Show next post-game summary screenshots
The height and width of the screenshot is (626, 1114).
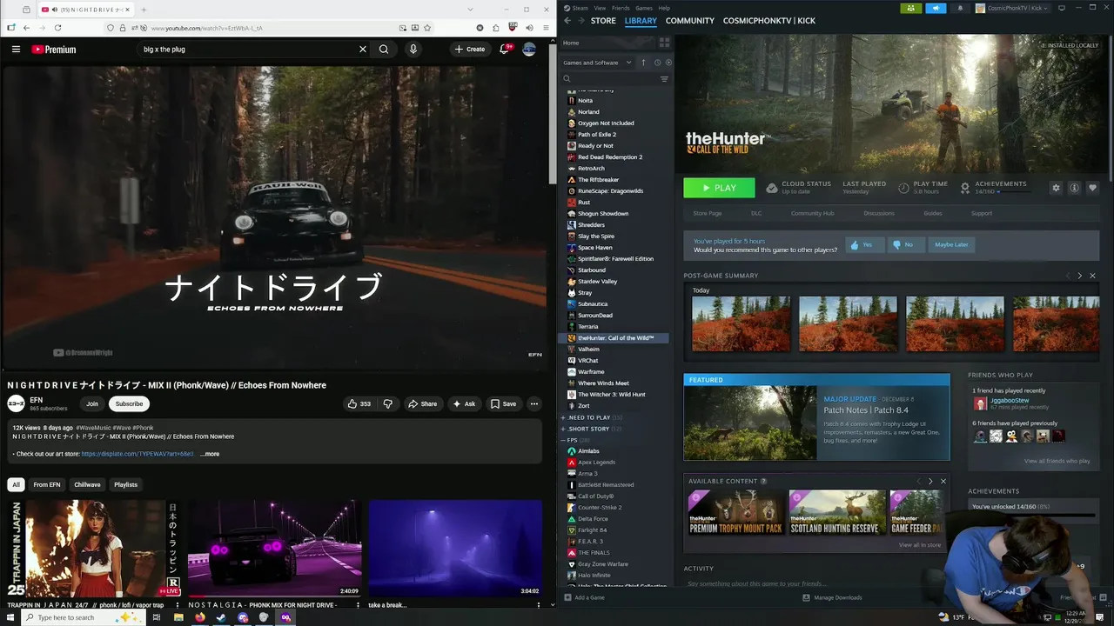pos(1080,276)
